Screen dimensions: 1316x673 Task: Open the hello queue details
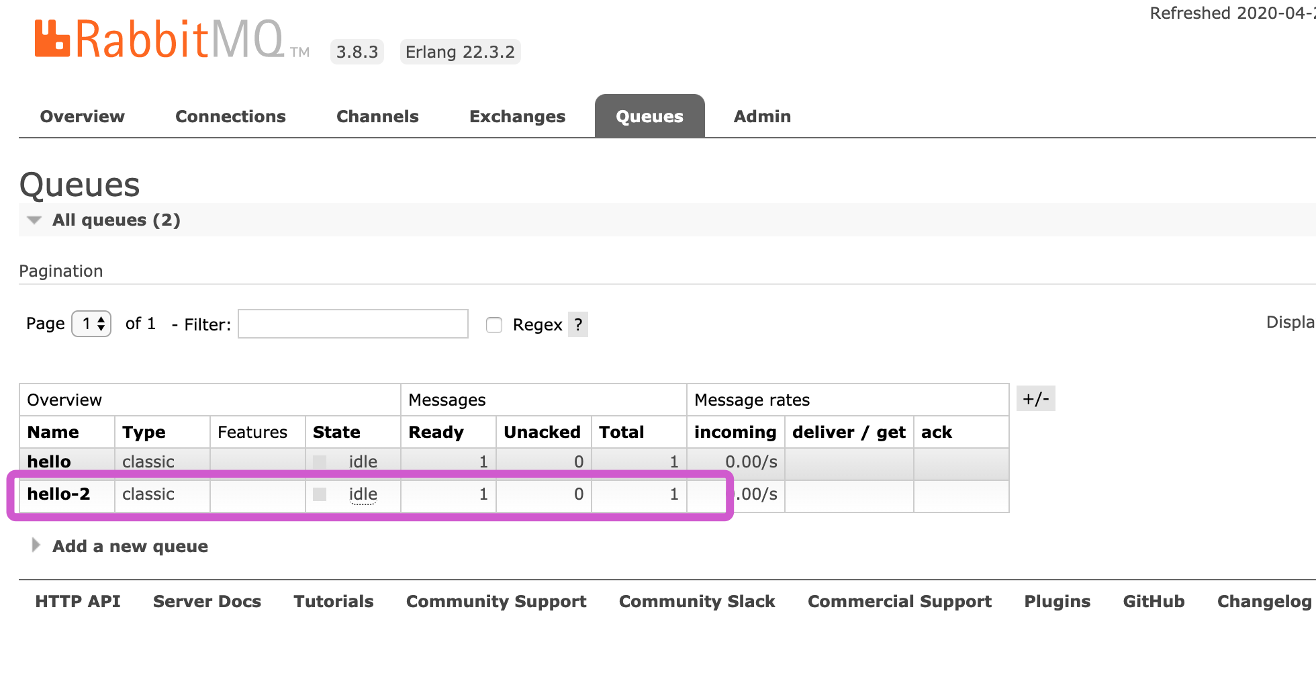click(49, 461)
